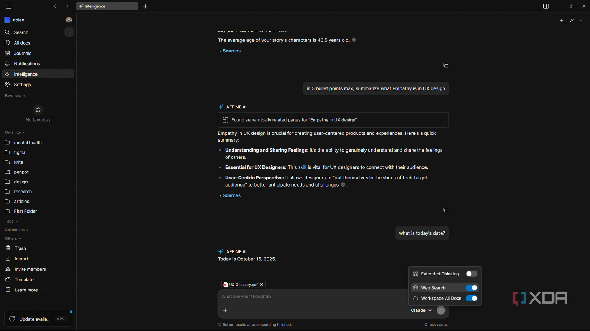
Task: Open Journals in sidebar
Action: coord(38,53)
